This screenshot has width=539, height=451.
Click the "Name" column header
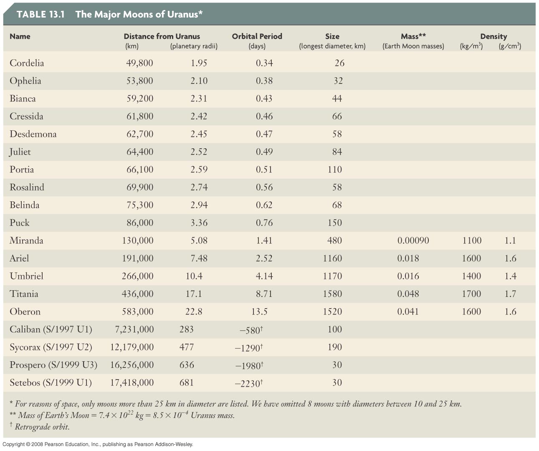click(20, 36)
